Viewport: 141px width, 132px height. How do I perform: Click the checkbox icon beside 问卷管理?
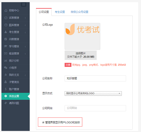pyautogui.click(x=6, y=39)
